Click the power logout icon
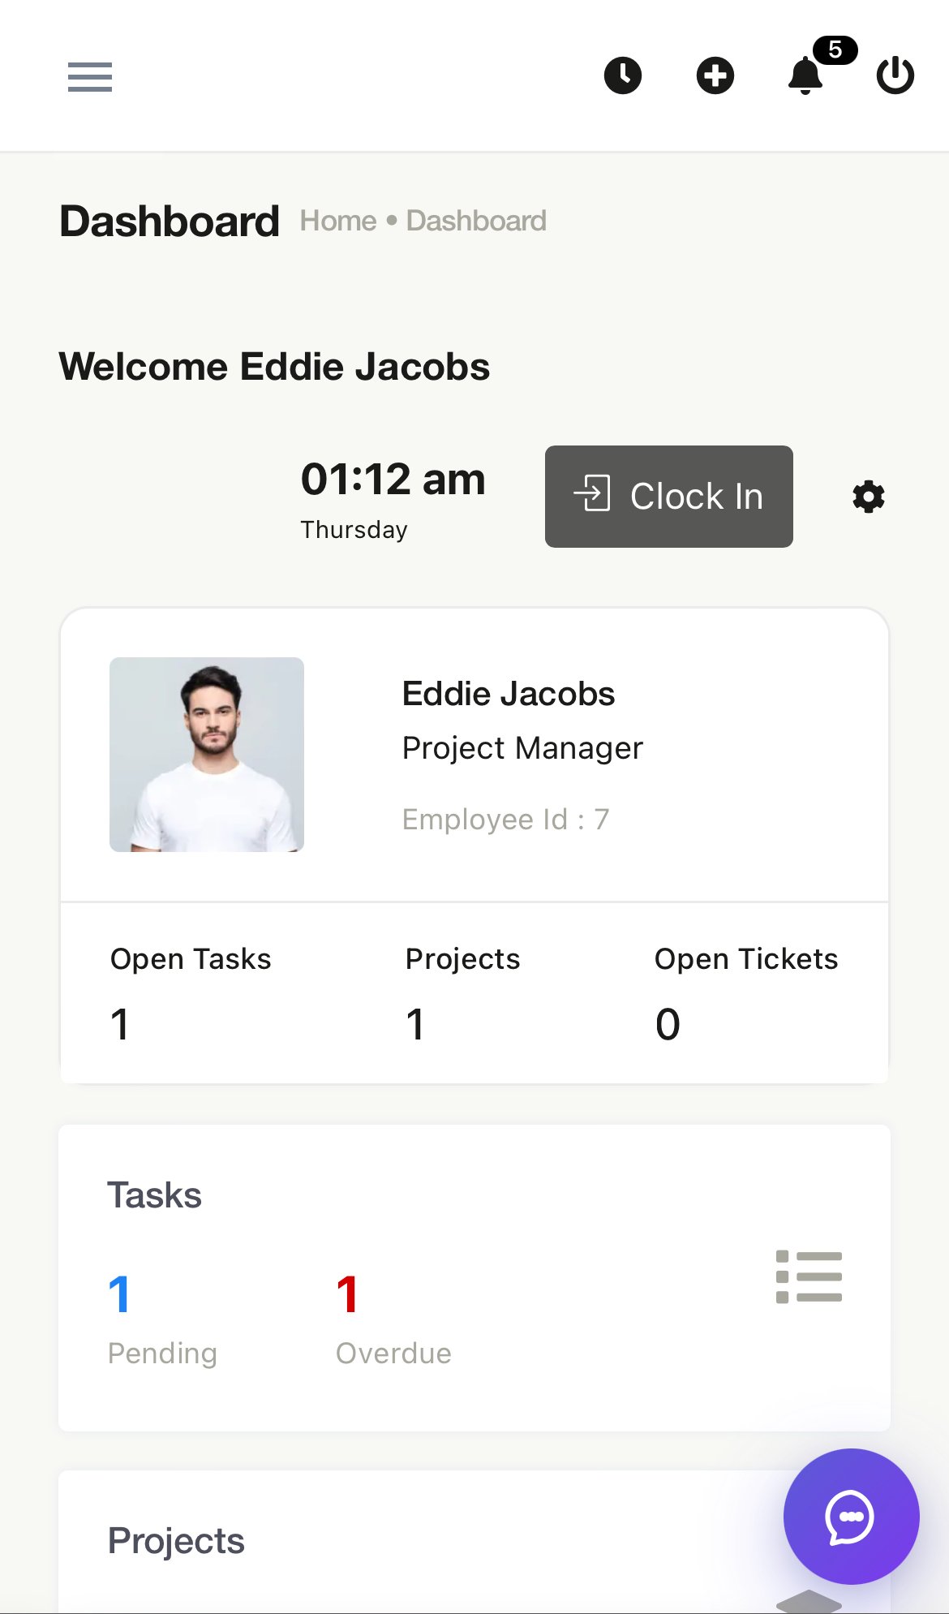949x1614 pixels. (895, 76)
